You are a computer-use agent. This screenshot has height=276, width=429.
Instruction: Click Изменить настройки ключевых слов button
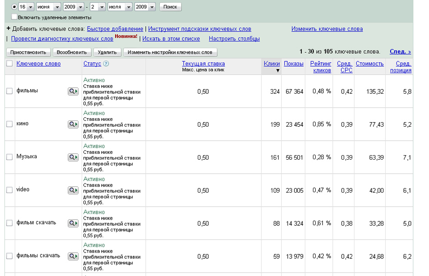click(x=170, y=52)
